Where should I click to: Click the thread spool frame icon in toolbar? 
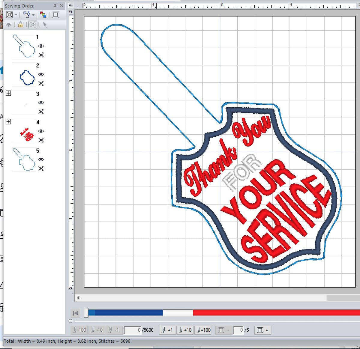click(55, 15)
